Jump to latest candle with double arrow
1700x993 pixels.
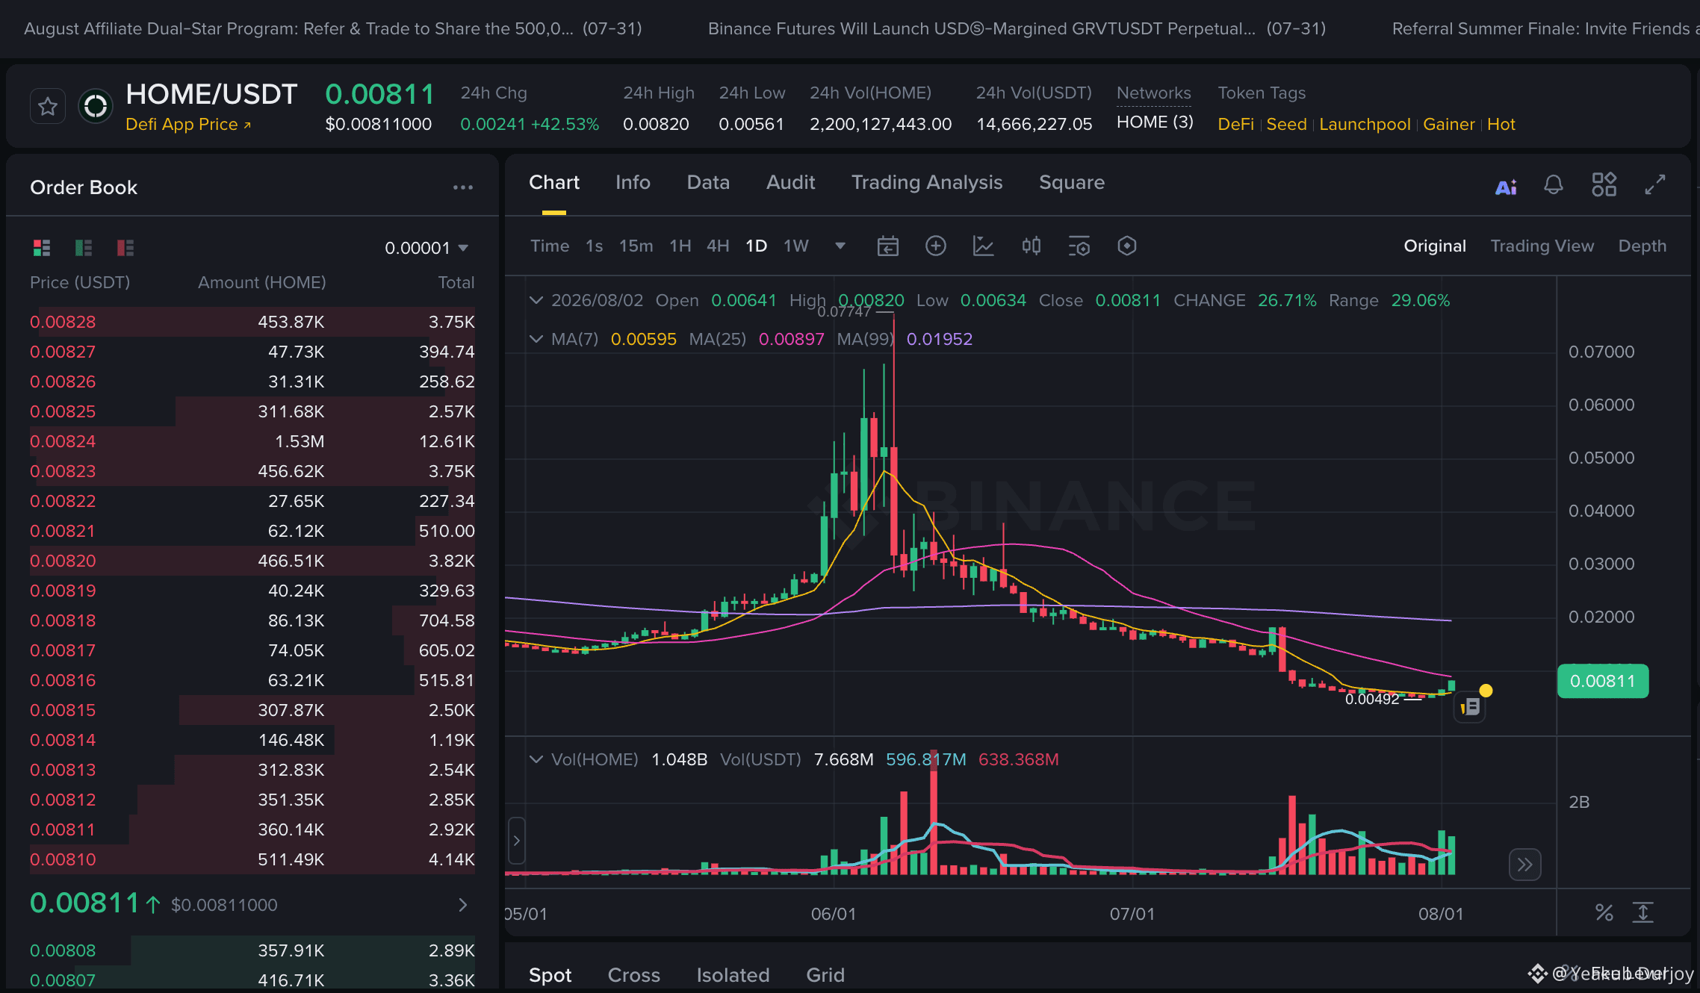[x=1524, y=865]
